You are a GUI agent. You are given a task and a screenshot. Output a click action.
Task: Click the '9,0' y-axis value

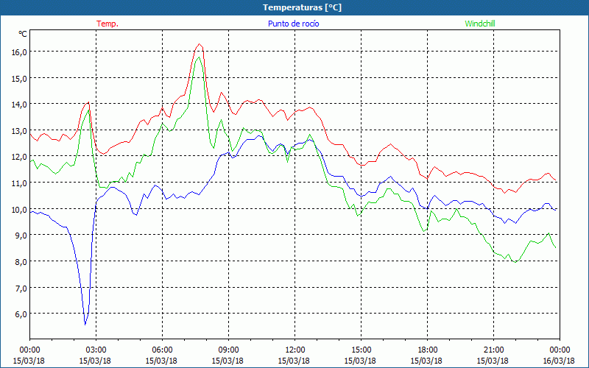coord(21,235)
